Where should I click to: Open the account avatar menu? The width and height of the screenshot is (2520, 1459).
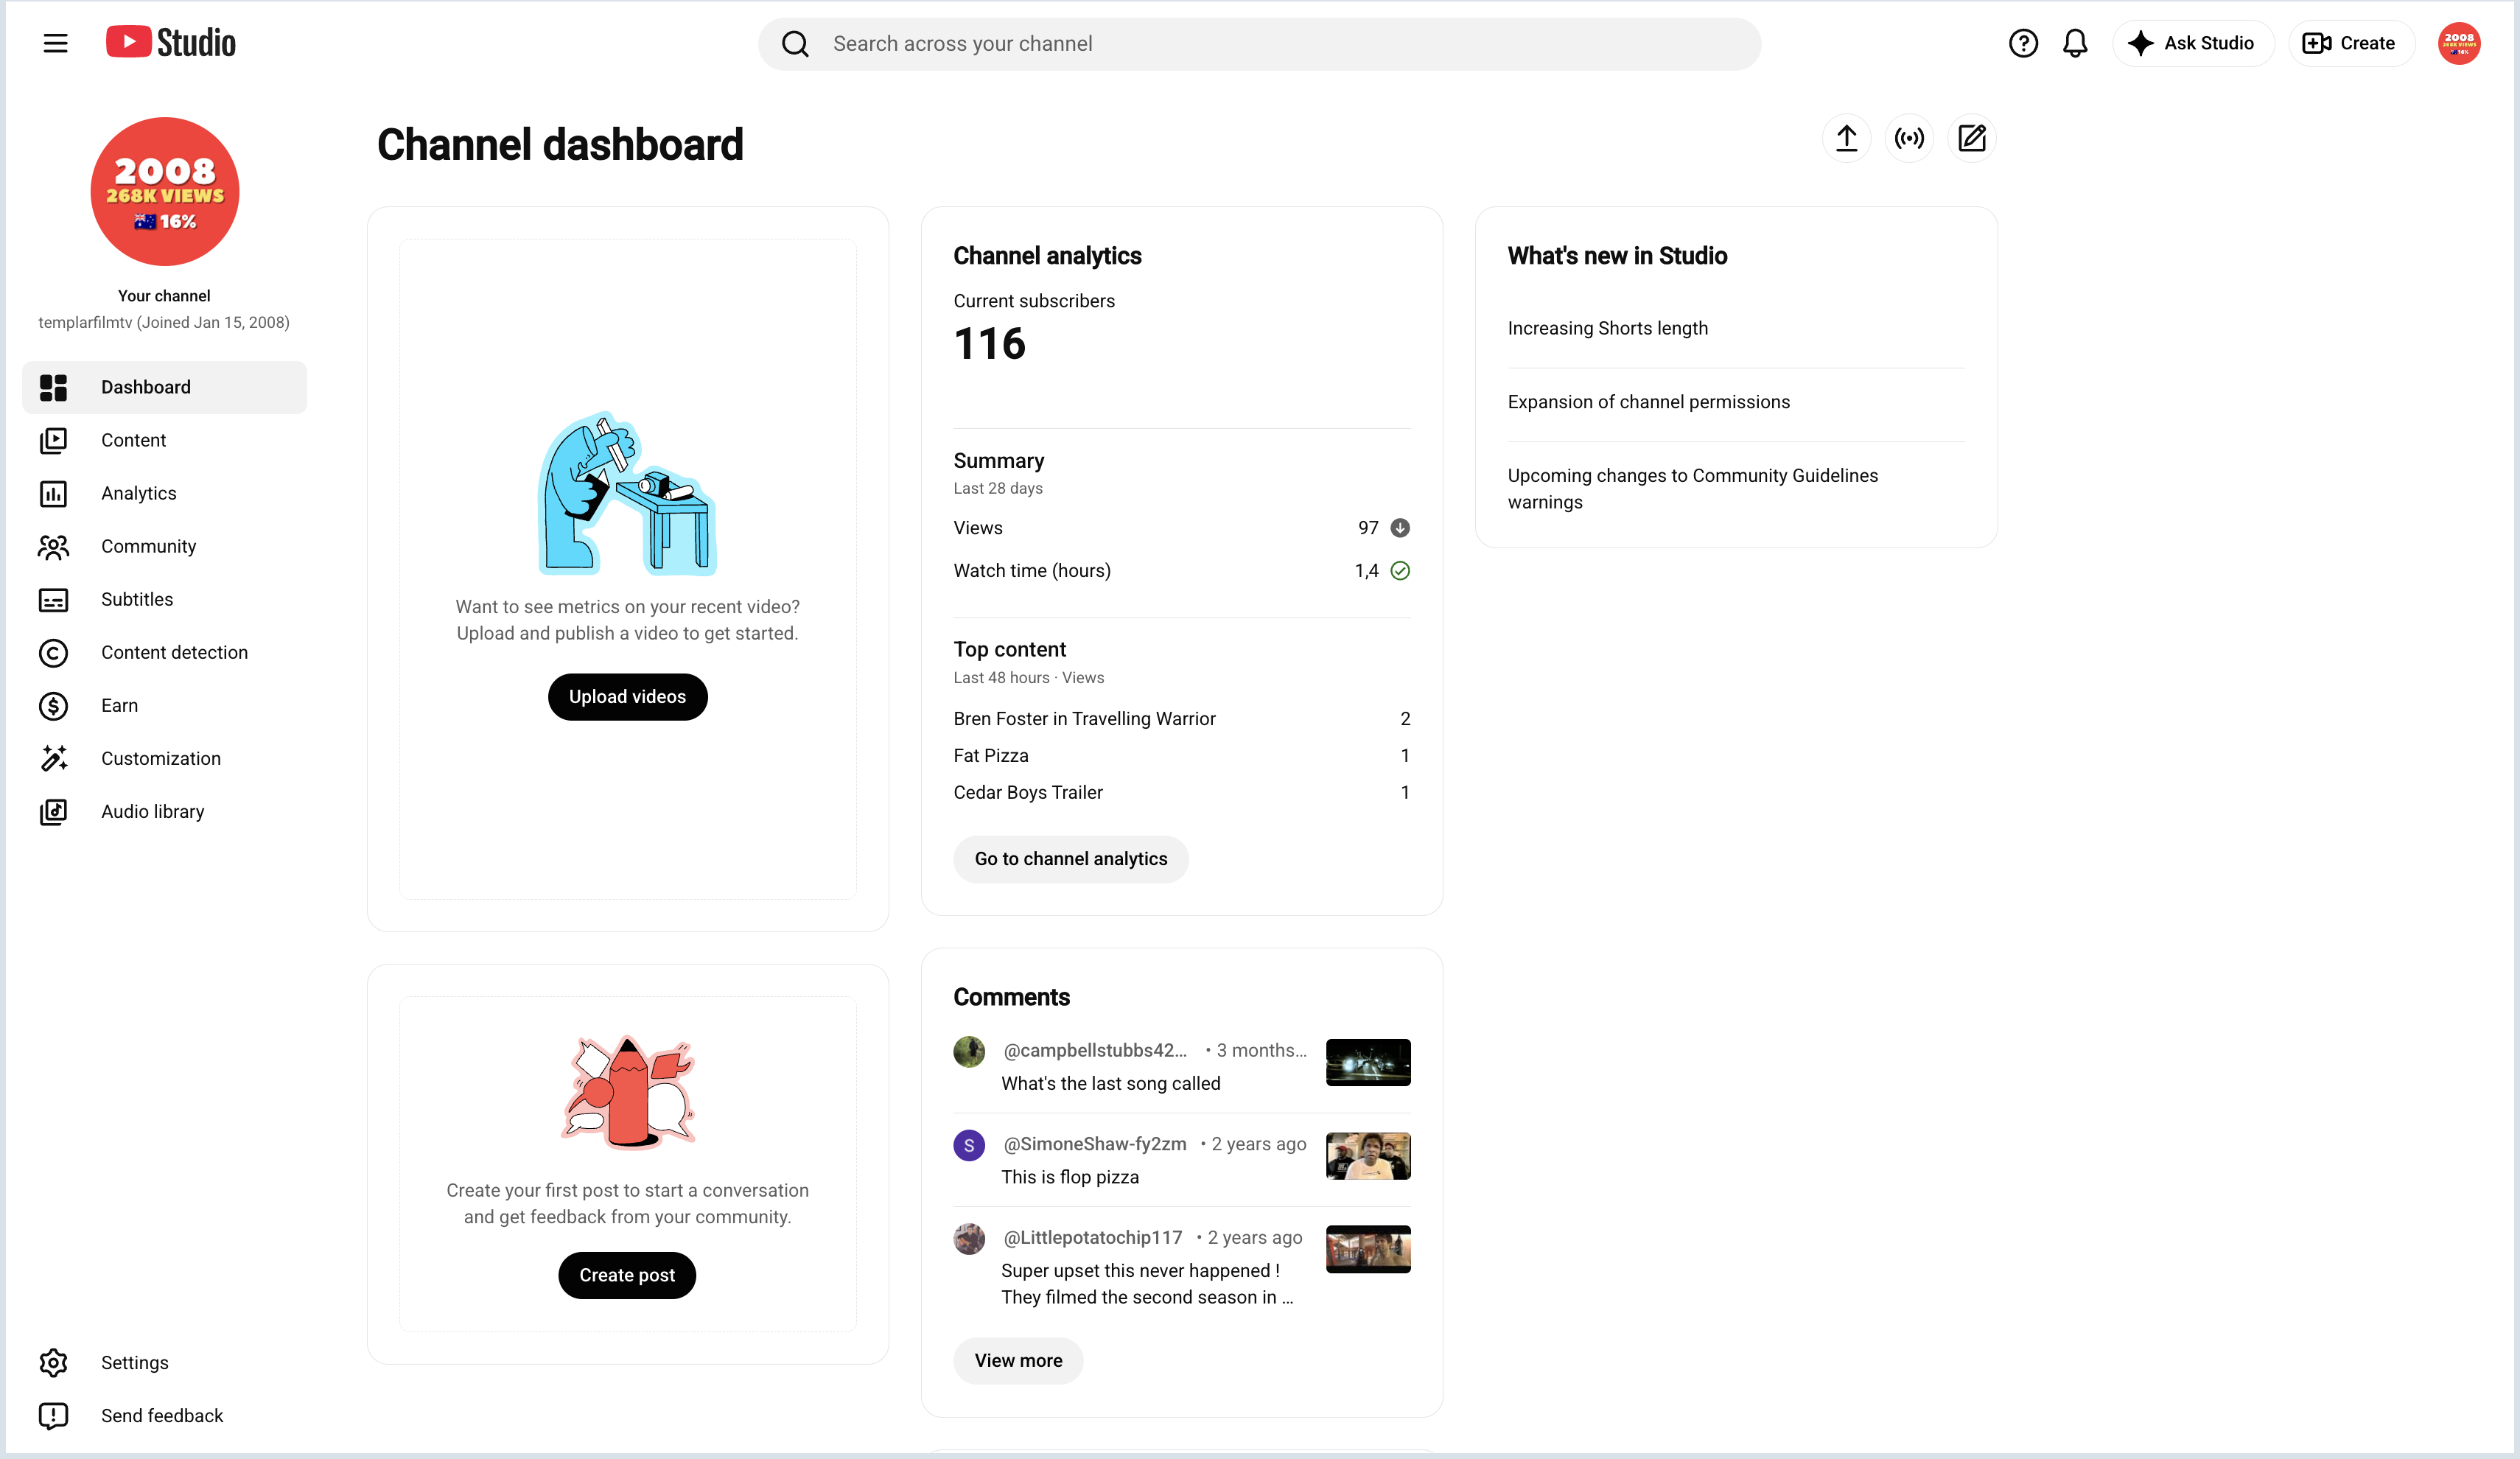2459,43
